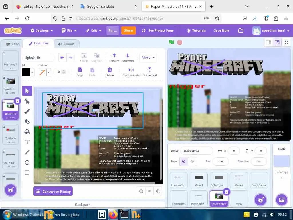This screenshot has height=220, width=293.
Task: Click Save Now
Action: click(x=221, y=30)
